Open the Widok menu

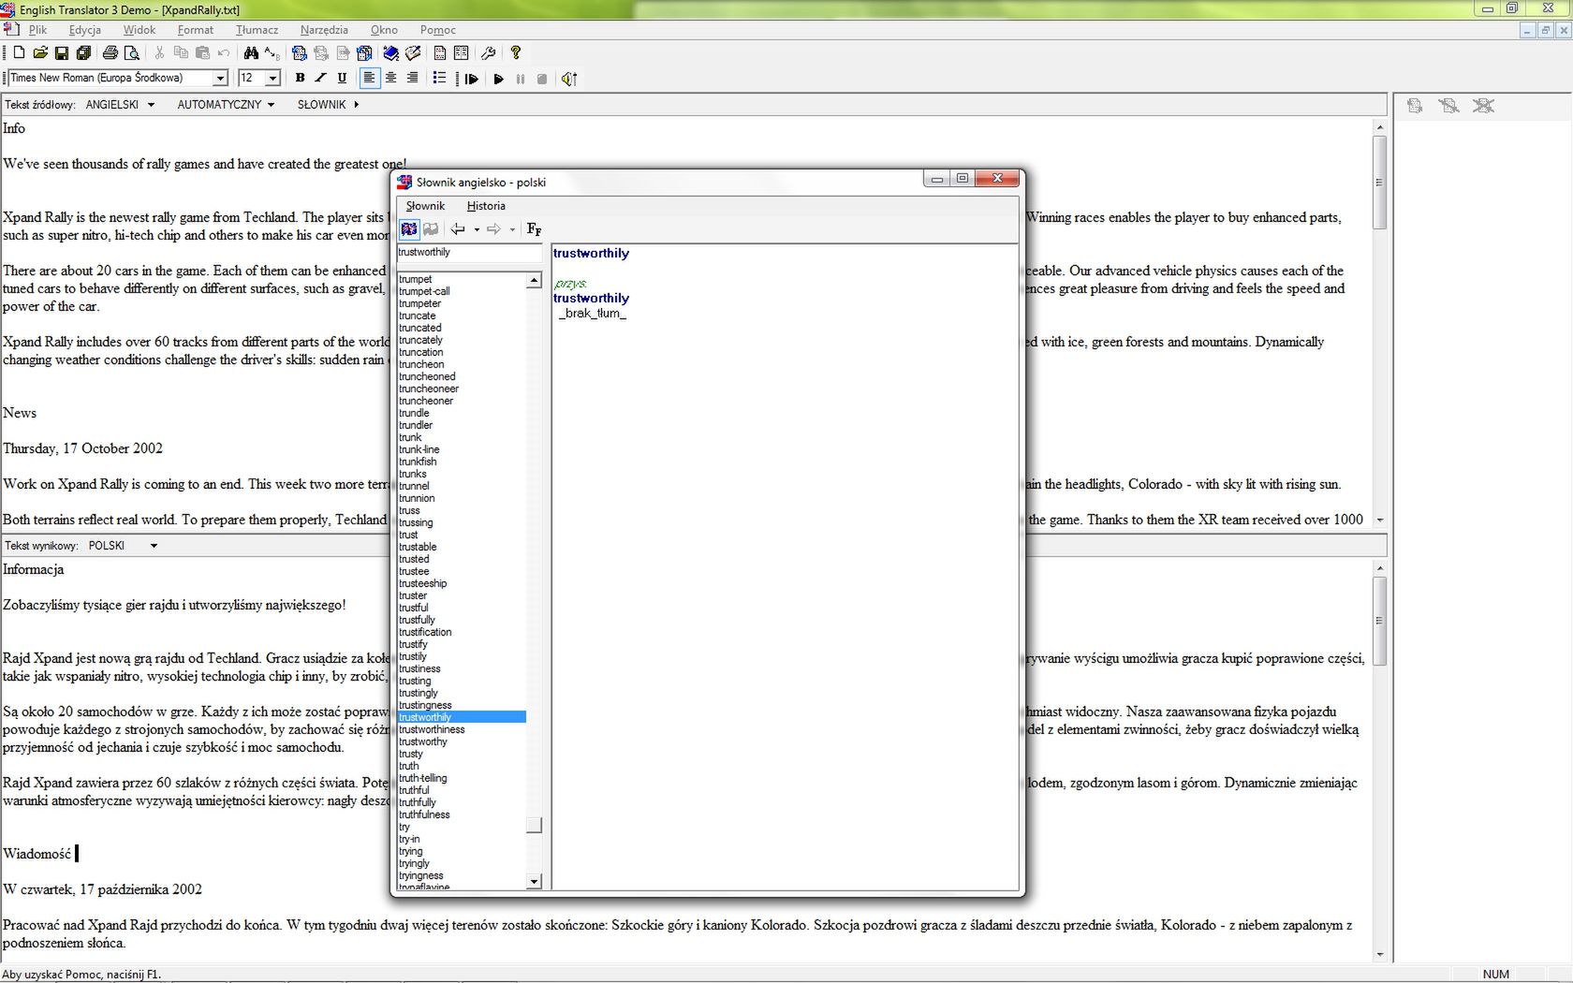click(x=139, y=30)
